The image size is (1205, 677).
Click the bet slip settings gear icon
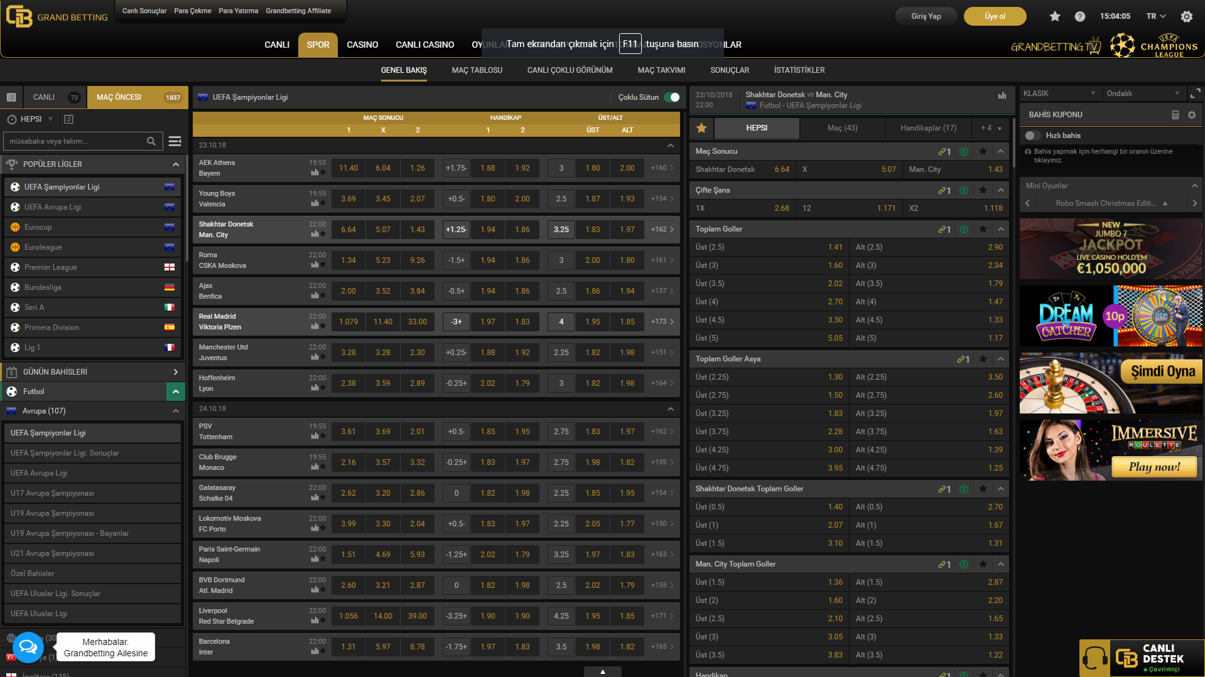pyautogui.click(x=1191, y=115)
